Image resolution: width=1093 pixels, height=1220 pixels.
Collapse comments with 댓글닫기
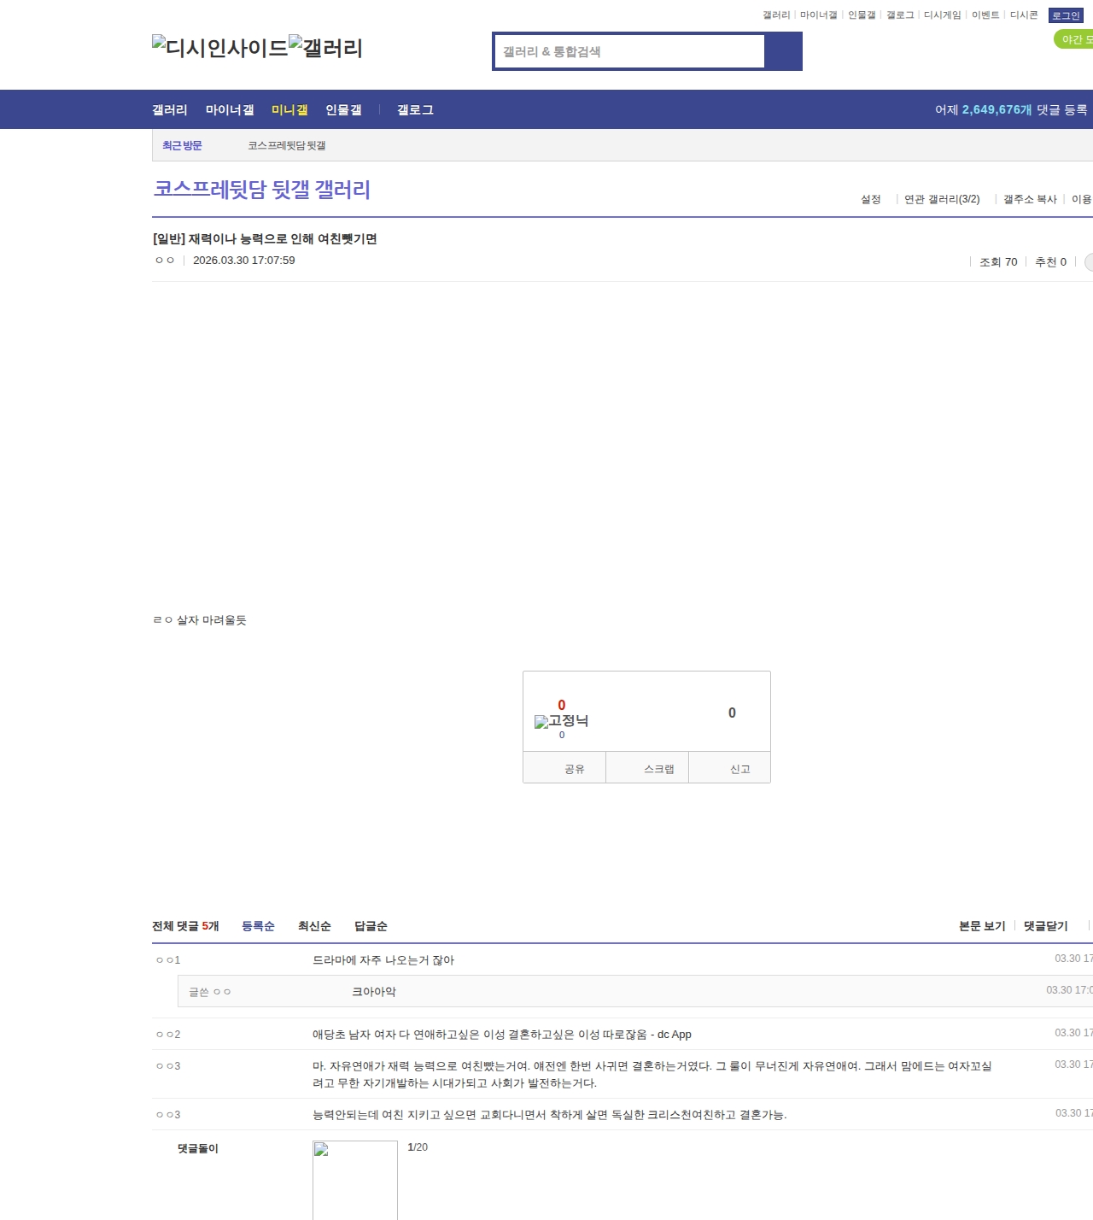[1045, 926]
